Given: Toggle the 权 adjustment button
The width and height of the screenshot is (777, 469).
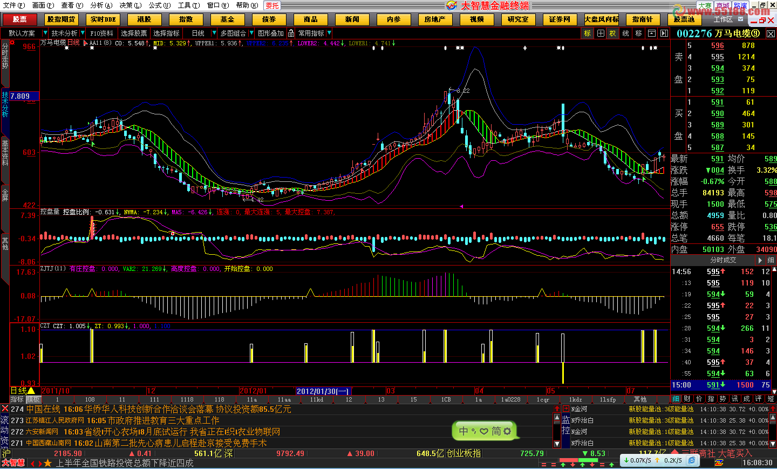Looking at the screenshot, I should click(613, 33).
